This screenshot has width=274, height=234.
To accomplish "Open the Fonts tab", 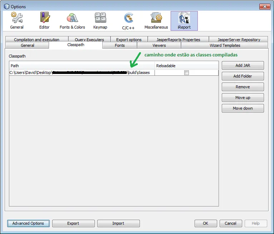I will [x=120, y=45].
